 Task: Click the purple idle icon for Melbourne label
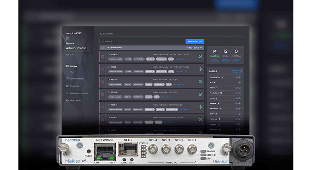(237, 108)
